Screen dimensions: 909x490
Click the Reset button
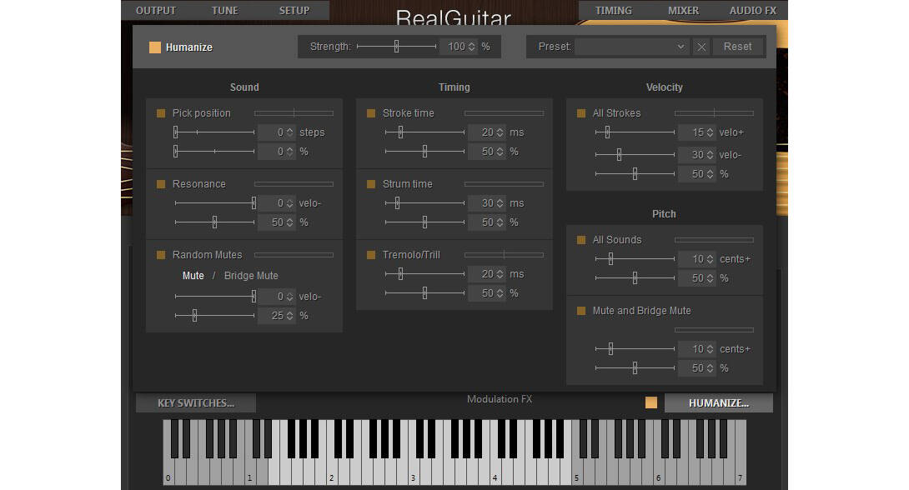(737, 47)
